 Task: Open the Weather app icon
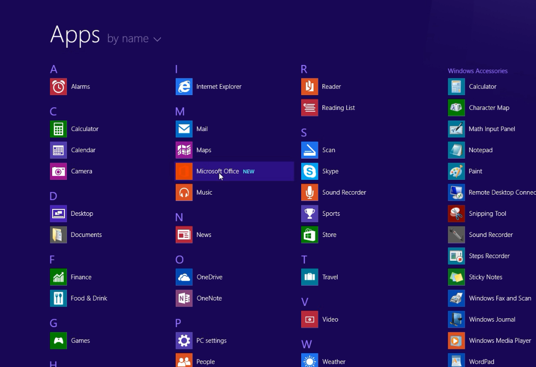pos(310,360)
